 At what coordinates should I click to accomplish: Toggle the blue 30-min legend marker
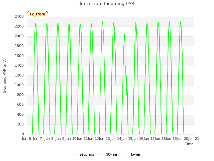(101, 155)
